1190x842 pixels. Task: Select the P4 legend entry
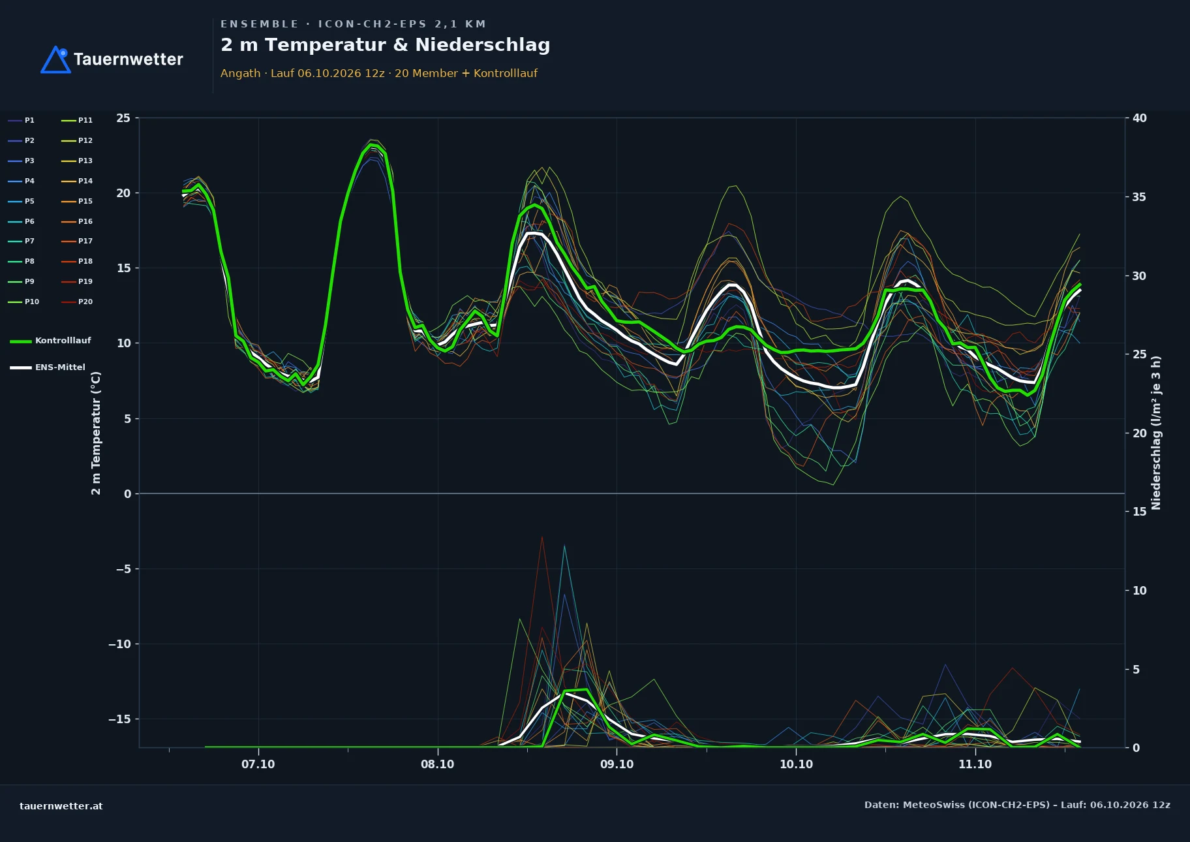point(21,181)
